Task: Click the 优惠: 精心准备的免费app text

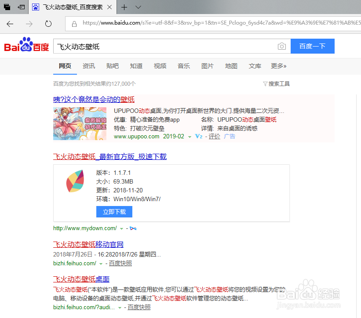Action: [147, 120]
